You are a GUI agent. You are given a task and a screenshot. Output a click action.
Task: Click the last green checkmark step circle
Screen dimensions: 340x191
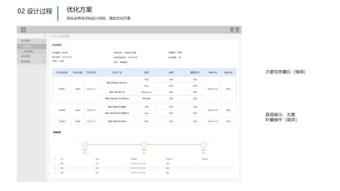pyautogui.click(x=203, y=145)
